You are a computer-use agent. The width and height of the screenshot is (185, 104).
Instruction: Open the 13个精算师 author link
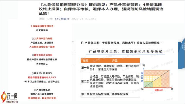coord(62,19)
